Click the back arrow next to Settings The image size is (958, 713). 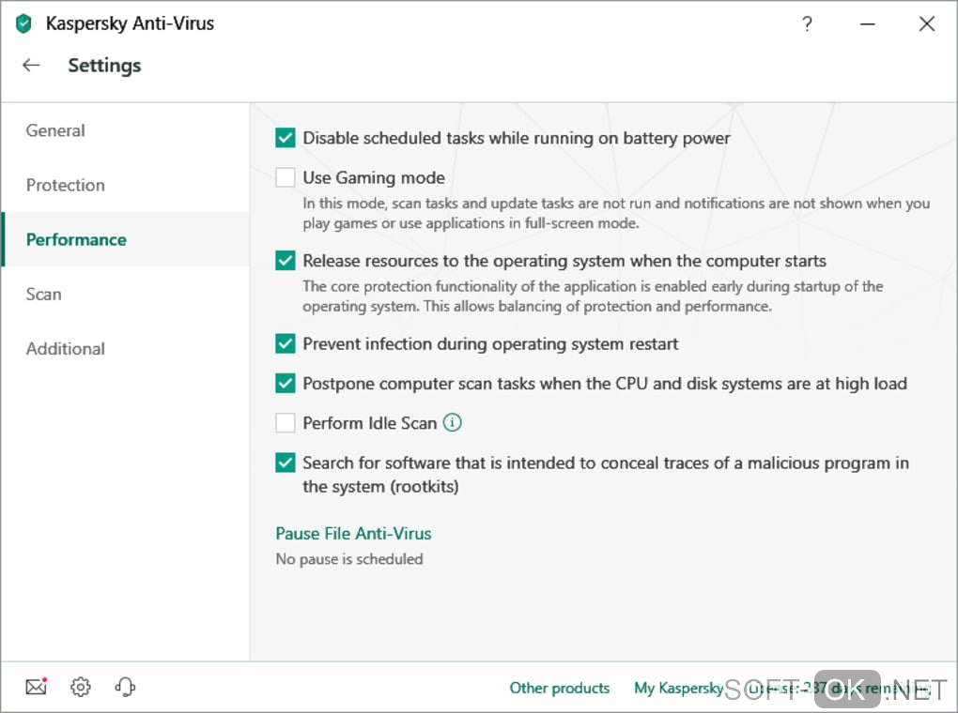point(31,66)
